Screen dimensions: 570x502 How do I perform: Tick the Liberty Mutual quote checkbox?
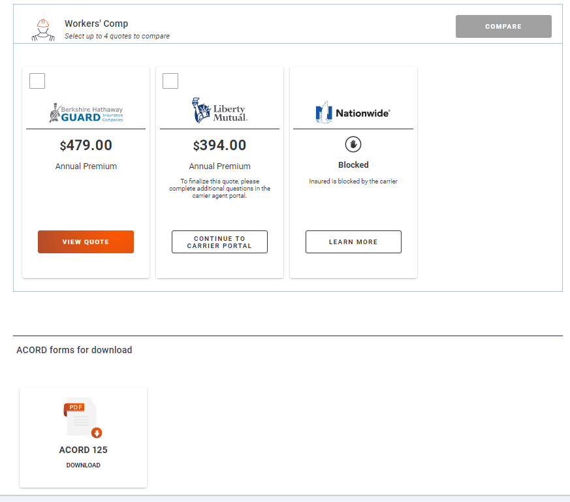tap(170, 81)
